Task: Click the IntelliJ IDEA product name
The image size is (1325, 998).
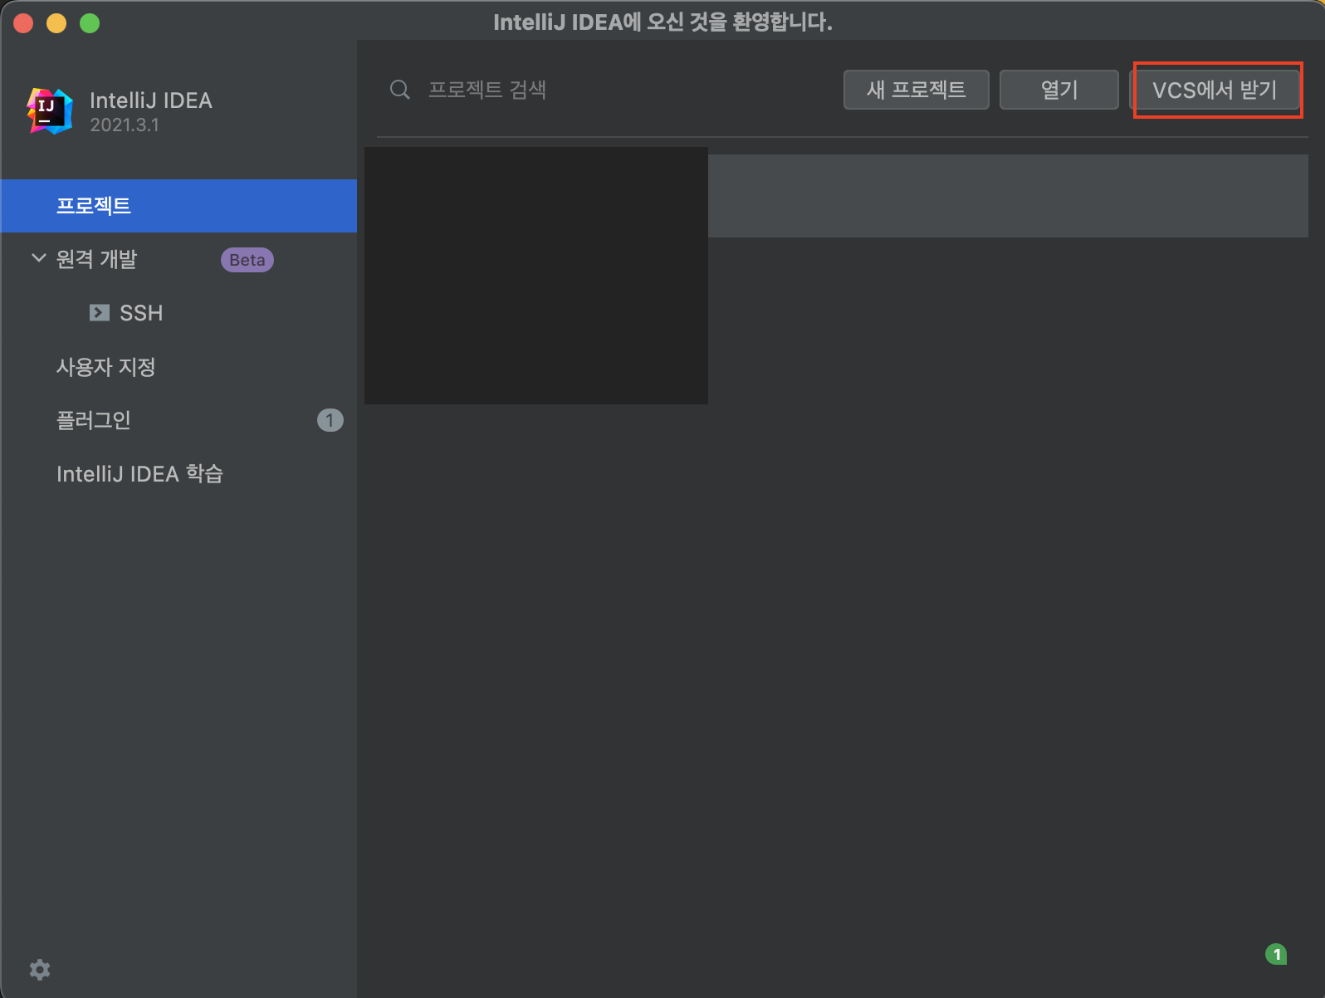Action: click(x=151, y=100)
